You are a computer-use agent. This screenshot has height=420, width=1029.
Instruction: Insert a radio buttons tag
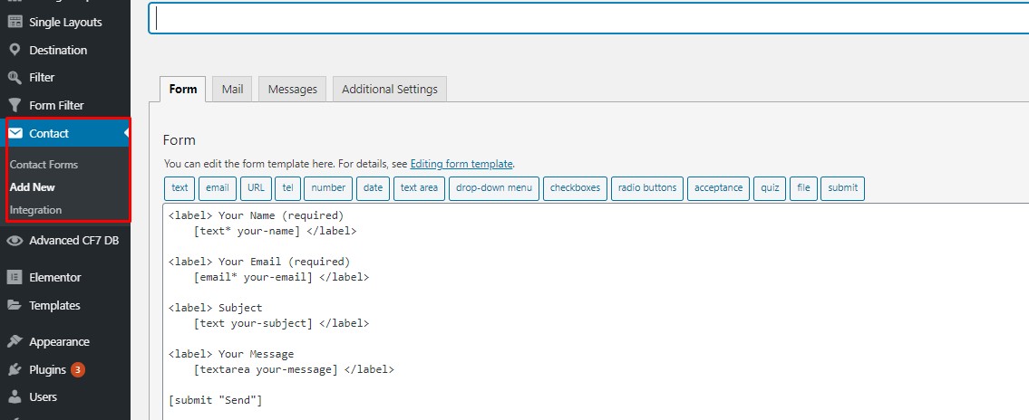[647, 188]
